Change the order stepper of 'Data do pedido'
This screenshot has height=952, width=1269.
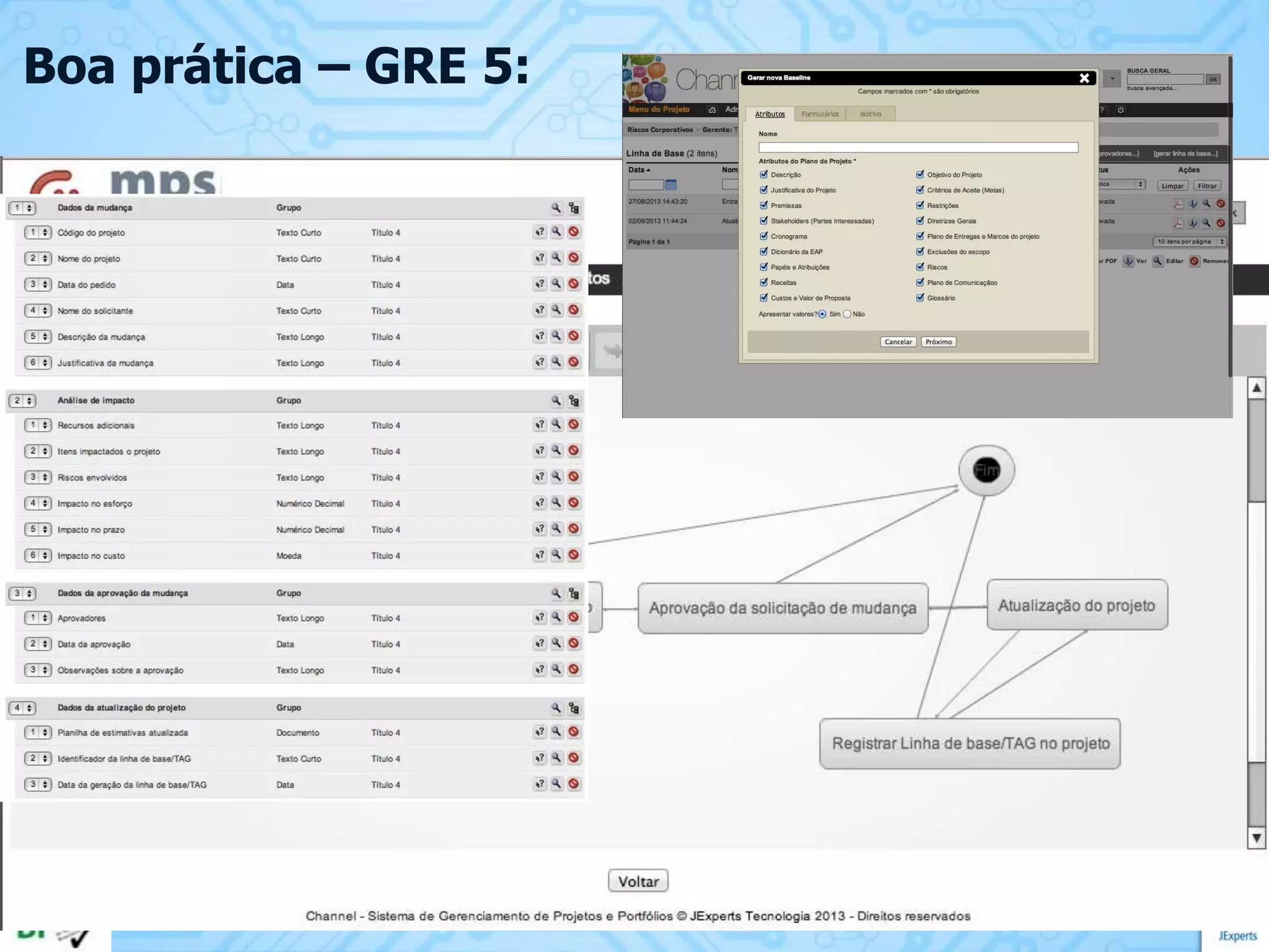tap(38, 284)
